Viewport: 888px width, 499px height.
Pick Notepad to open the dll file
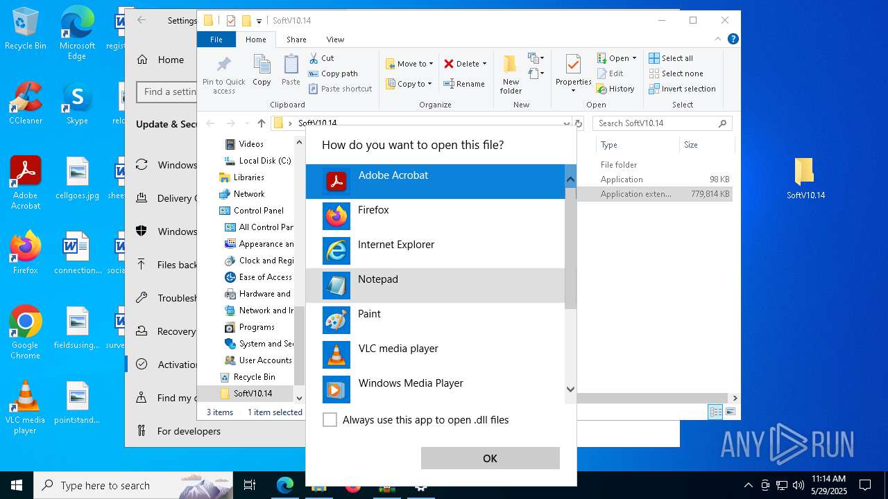[x=436, y=286]
